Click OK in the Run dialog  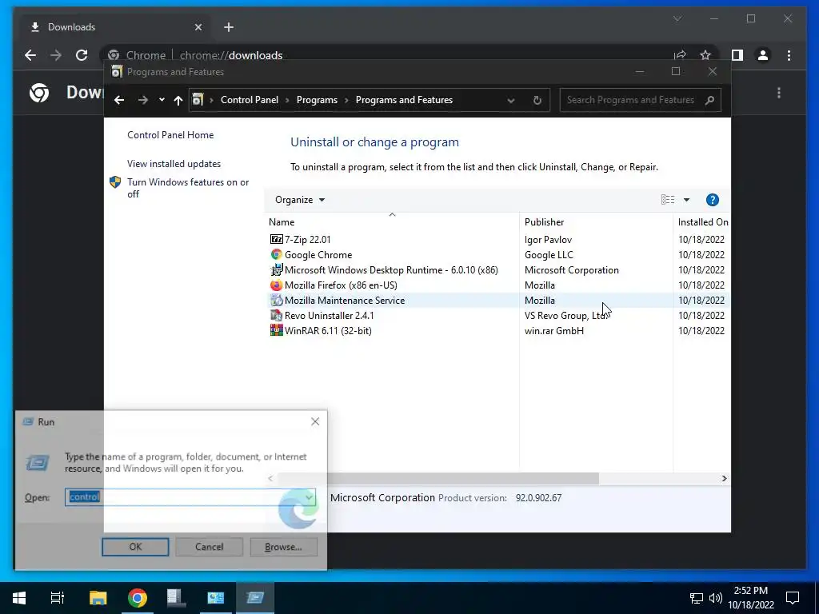tap(135, 547)
